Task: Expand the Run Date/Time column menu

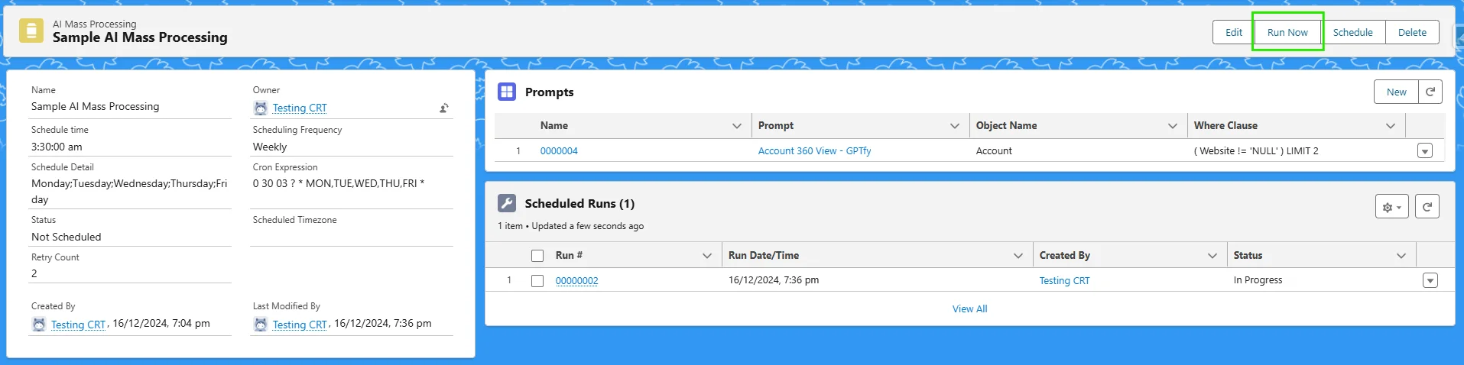Action: pyautogui.click(x=1018, y=256)
